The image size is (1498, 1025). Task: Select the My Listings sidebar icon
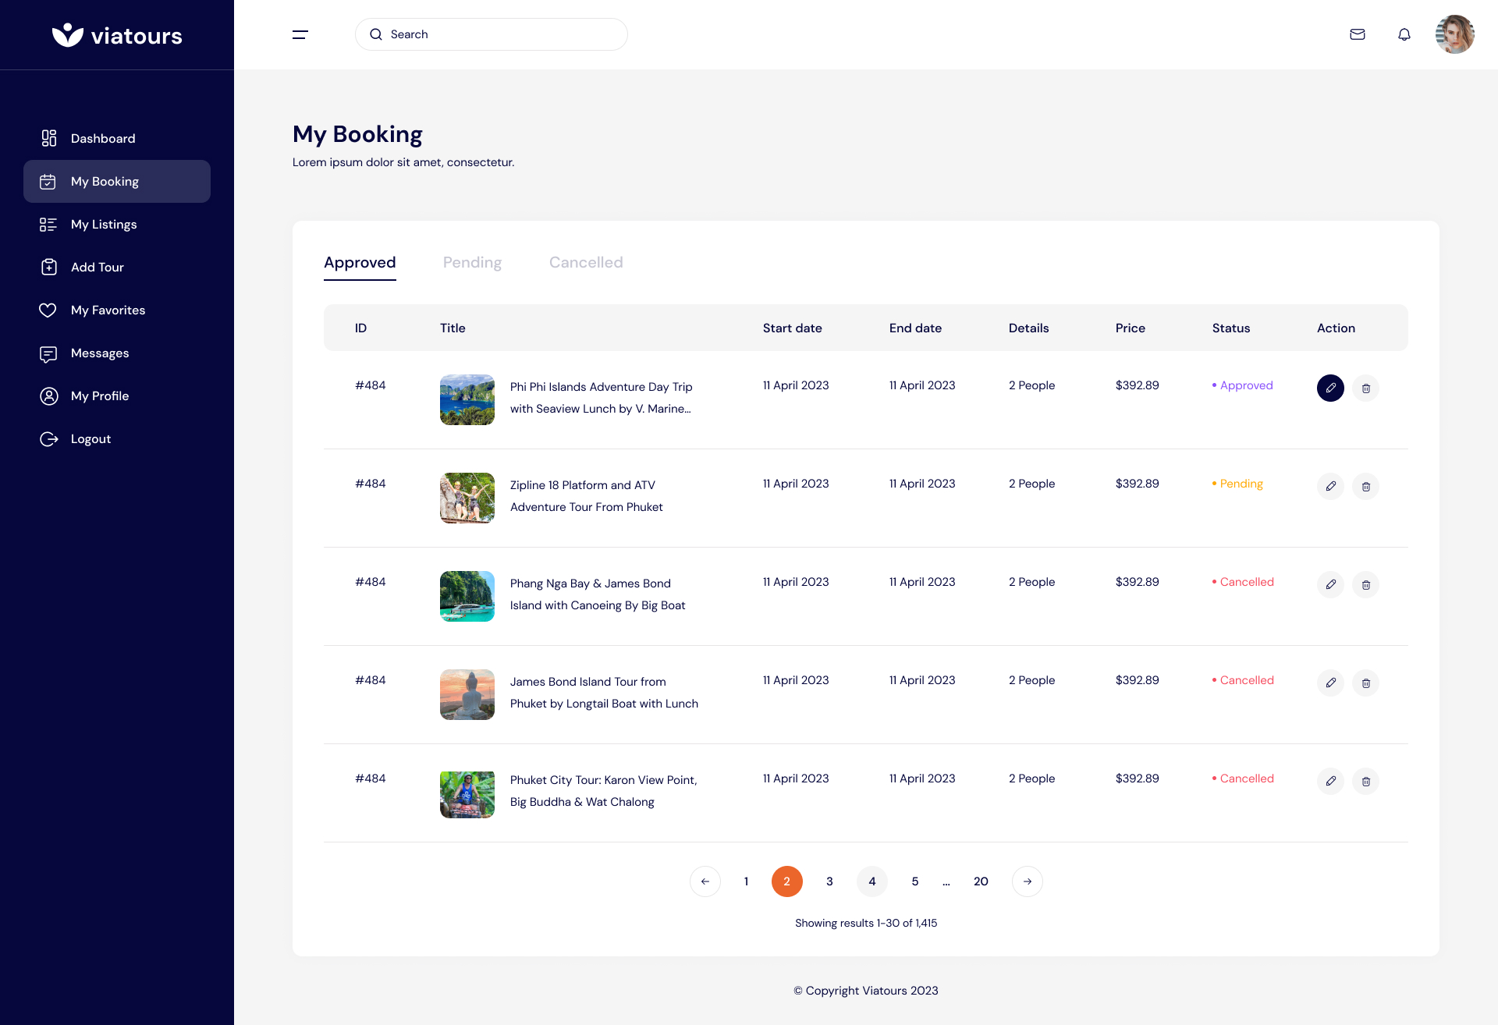[48, 224]
